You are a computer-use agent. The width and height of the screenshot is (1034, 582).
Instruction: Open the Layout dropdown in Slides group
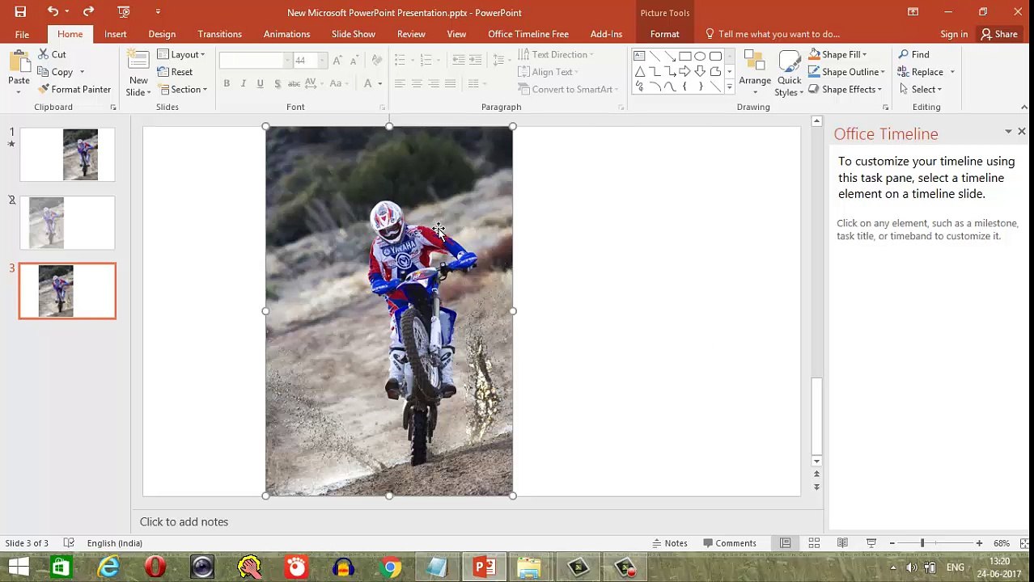pyautogui.click(x=181, y=54)
